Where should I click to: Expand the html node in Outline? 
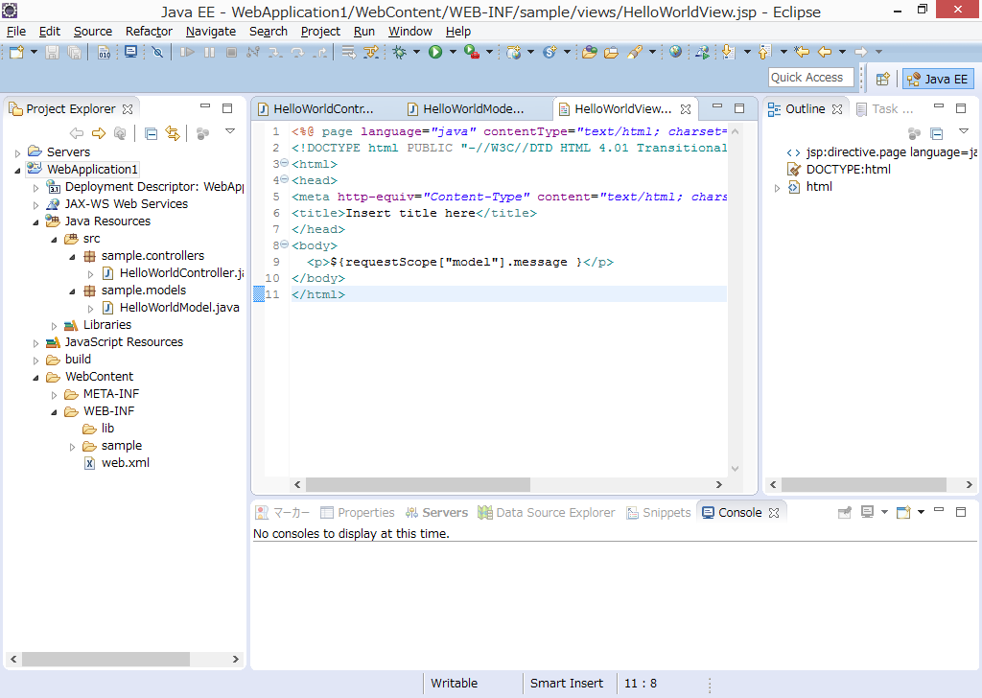click(777, 188)
